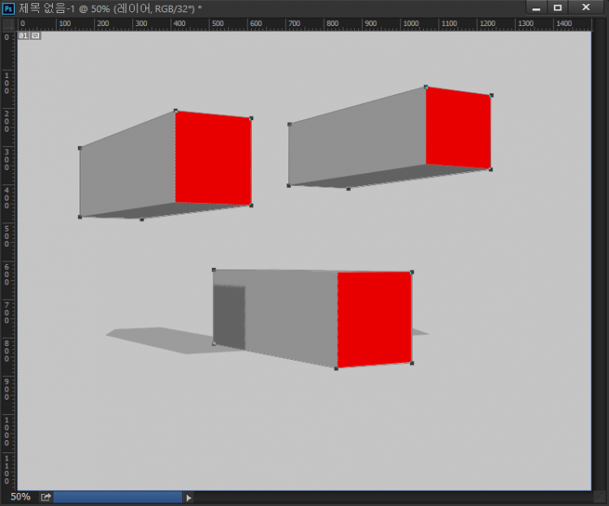
Task: Click top-left corner handle of upper-right box
Action: [290, 124]
